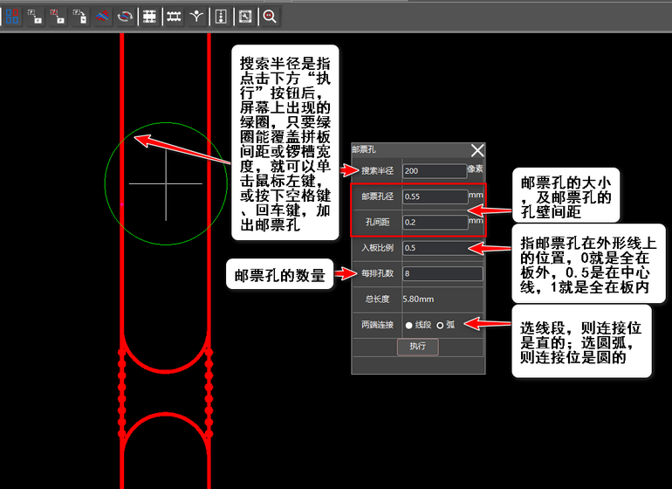Click the red magnifier zoom icon
The width and height of the screenshot is (672, 489).
pos(270,16)
